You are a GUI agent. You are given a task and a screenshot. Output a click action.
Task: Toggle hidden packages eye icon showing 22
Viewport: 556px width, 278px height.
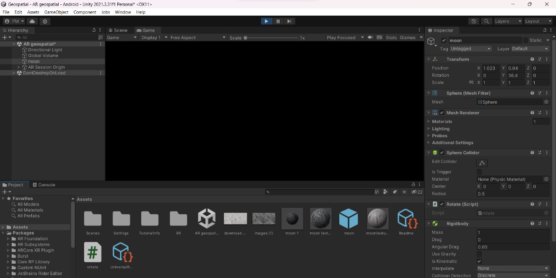pos(417,192)
